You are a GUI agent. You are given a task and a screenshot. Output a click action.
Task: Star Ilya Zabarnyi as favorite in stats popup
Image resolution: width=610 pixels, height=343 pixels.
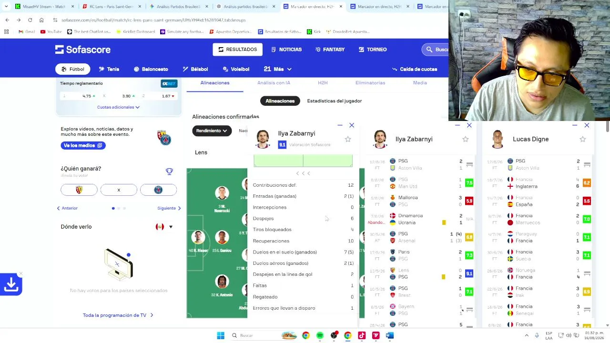tap(348, 139)
